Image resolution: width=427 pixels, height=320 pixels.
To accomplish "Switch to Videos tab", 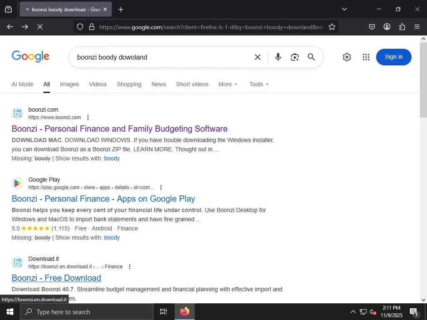I will click(x=98, y=84).
